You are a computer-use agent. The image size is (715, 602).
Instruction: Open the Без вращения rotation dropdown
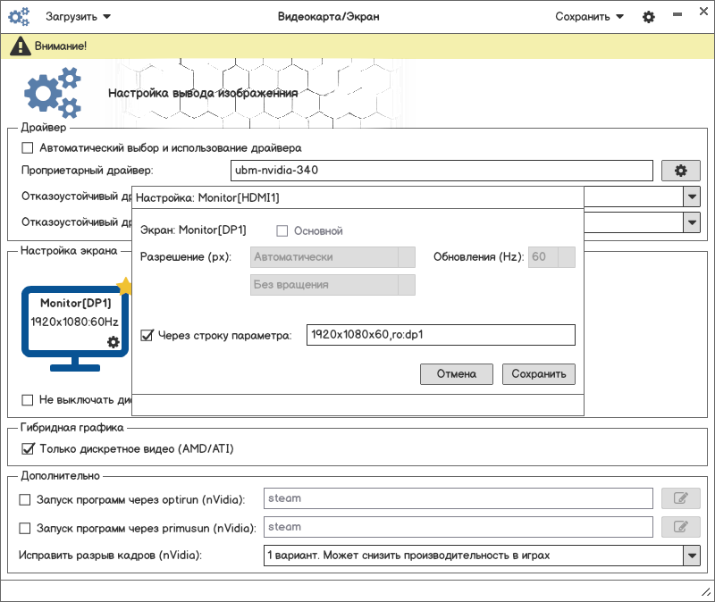coord(332,285)
